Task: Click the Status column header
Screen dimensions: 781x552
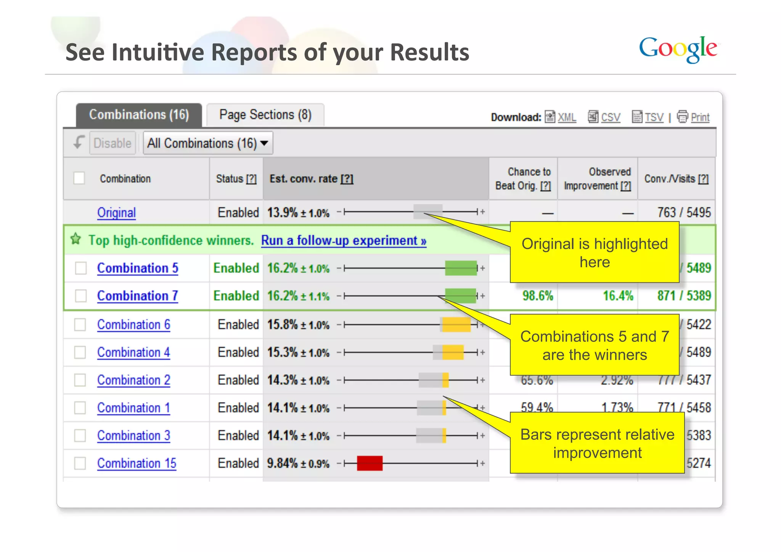Action: pos(236,179)
